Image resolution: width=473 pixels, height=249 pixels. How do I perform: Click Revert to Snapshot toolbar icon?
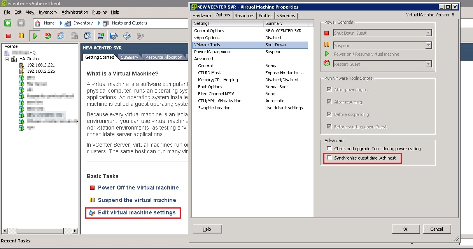74,36
